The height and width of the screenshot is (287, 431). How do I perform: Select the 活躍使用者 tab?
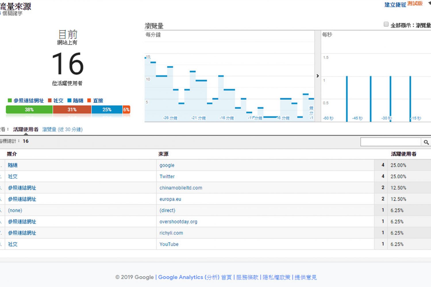coord(26,129)
